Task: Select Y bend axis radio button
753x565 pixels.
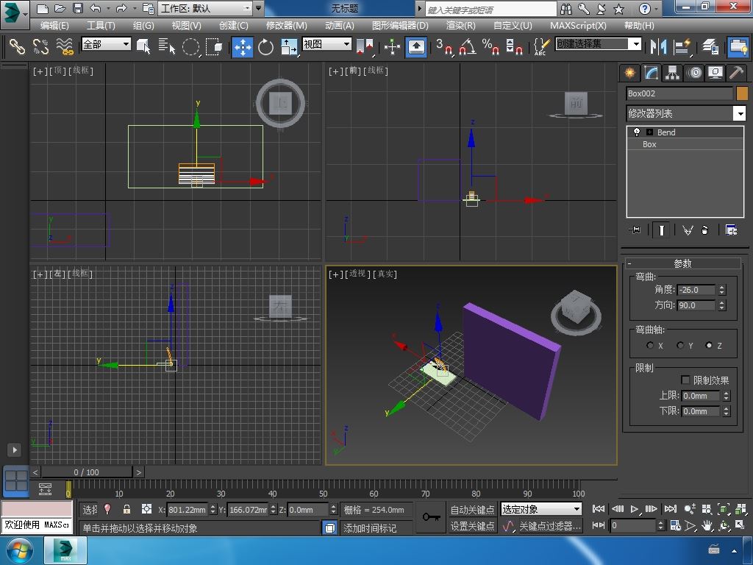Action: pos(680,346)
